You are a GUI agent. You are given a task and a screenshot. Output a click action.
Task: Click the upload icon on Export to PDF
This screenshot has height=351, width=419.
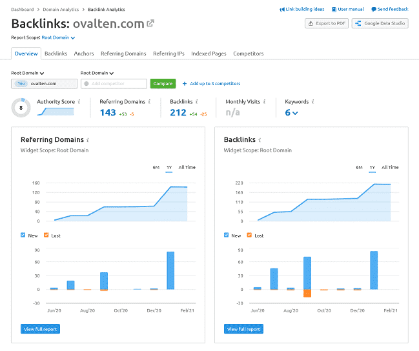(x=311, y=23)
